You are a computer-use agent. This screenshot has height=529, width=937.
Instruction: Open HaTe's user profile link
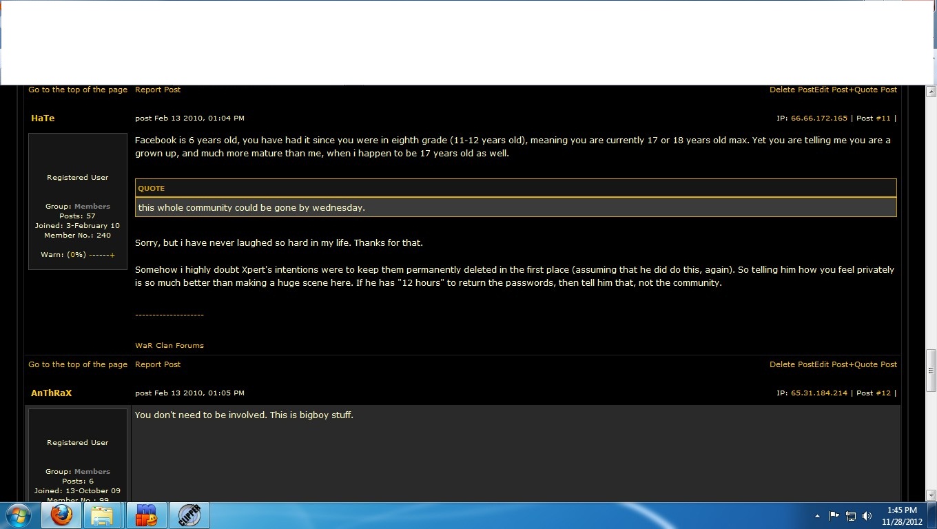[43, 118]
